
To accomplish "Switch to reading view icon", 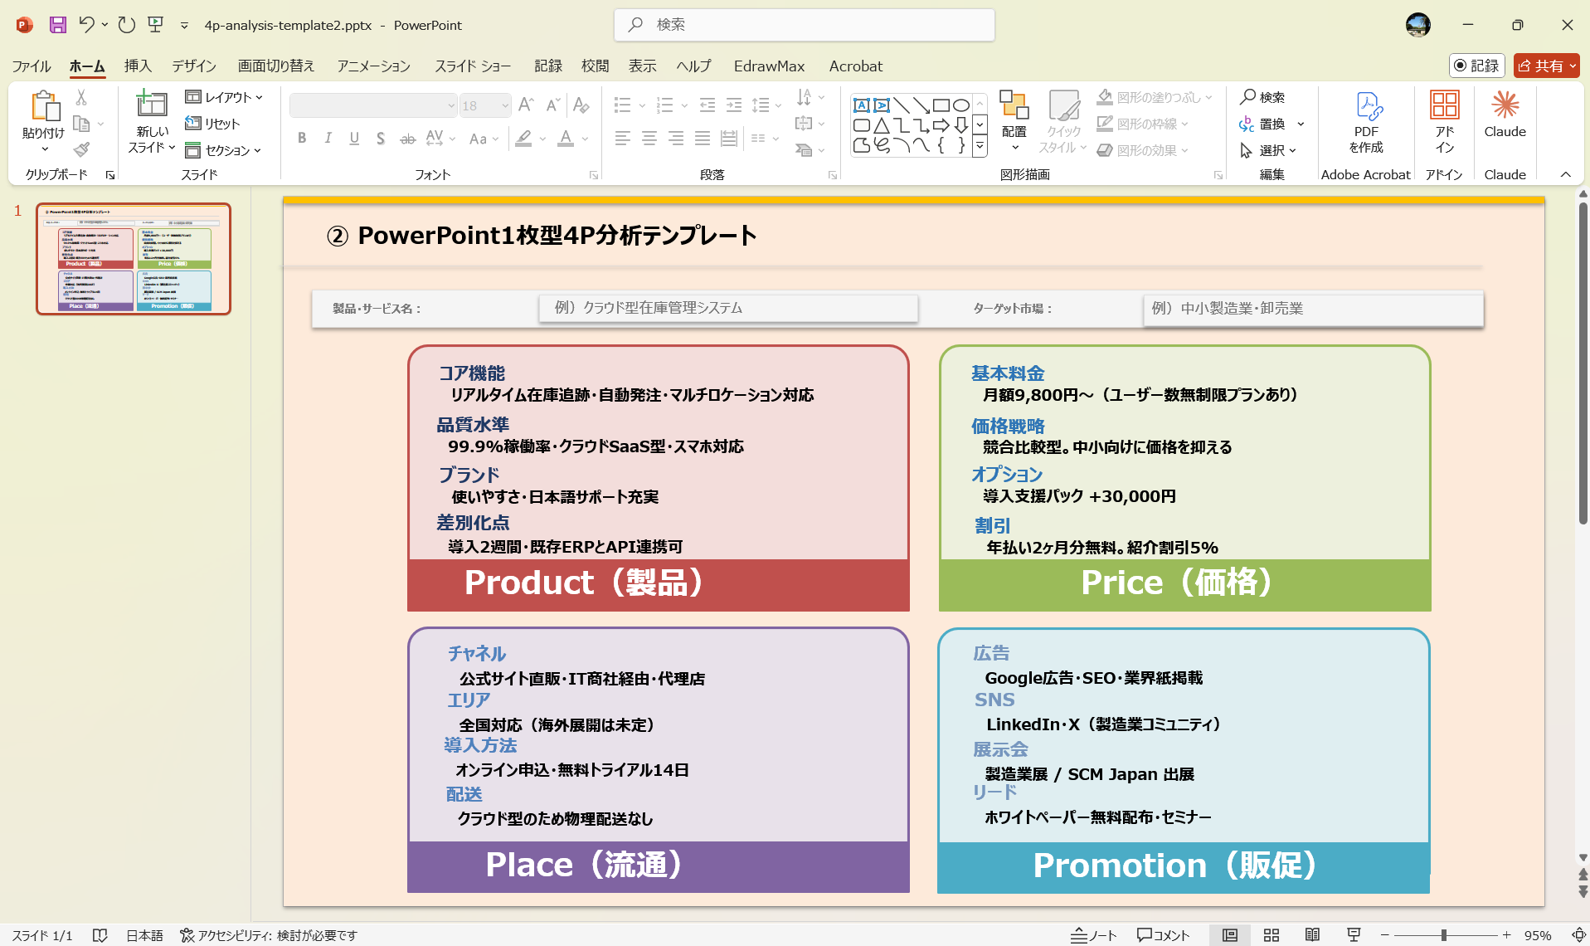I will (x=1312, y=935).
